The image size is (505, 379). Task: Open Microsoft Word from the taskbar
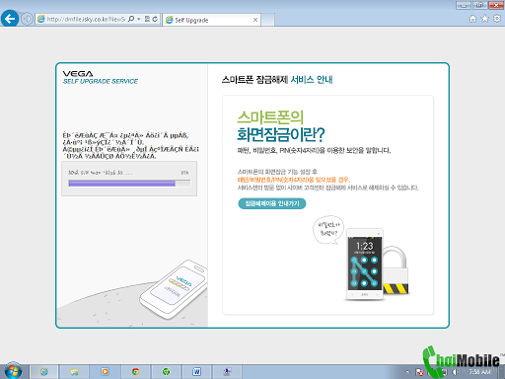[196, 372]
